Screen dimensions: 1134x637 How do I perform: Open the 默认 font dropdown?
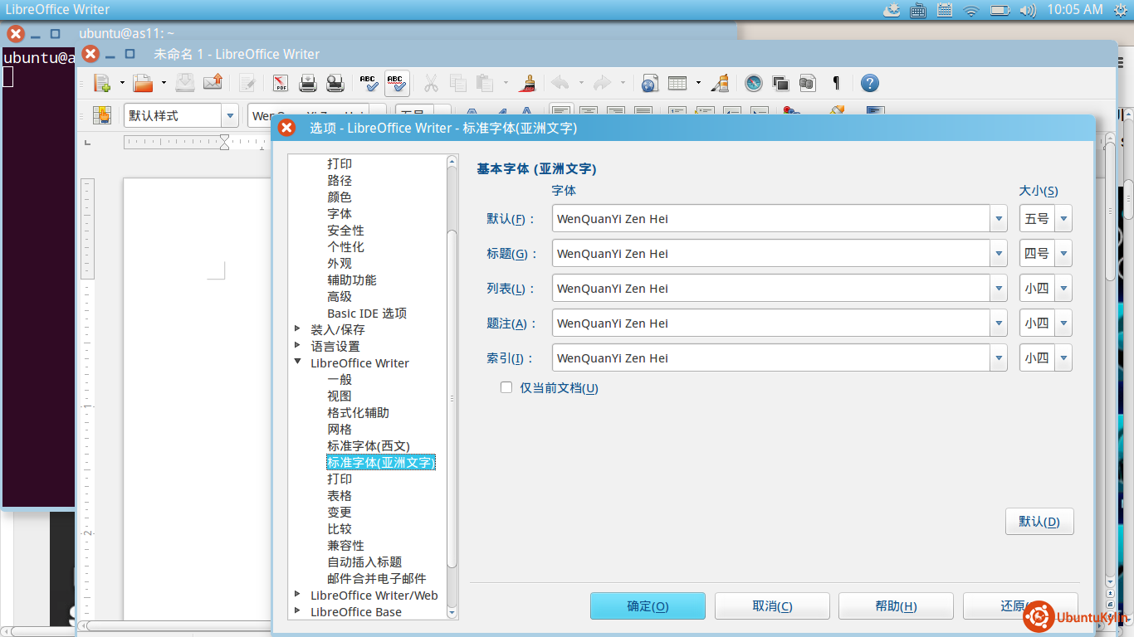point(999,219)
